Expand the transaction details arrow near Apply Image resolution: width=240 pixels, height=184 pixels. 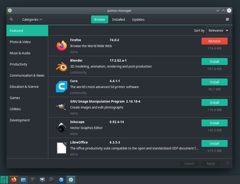(227, 163)
